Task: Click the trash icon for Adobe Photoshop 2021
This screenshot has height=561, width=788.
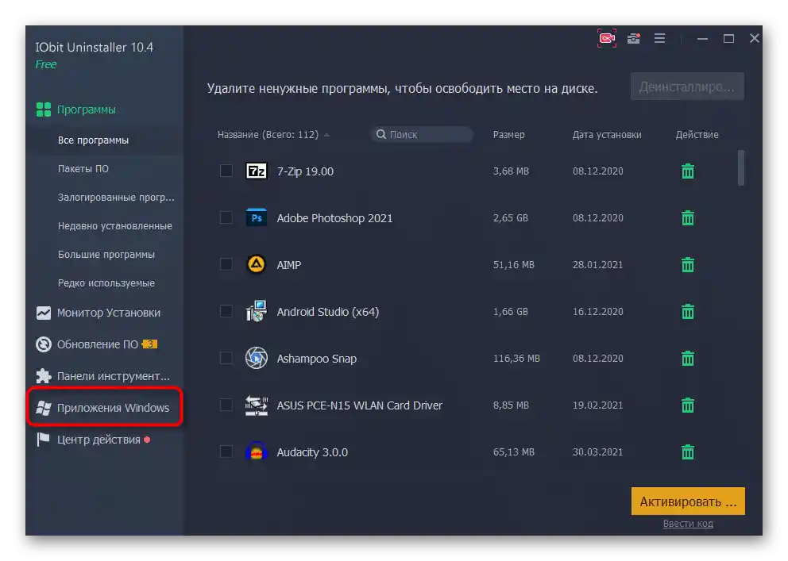Action: click(x=687, y=217)
